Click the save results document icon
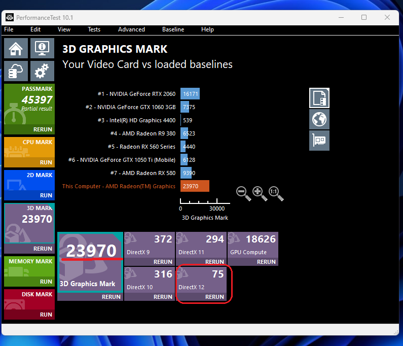Image resolution: width=403 pixels, height=346 pixels. [319, 98]
